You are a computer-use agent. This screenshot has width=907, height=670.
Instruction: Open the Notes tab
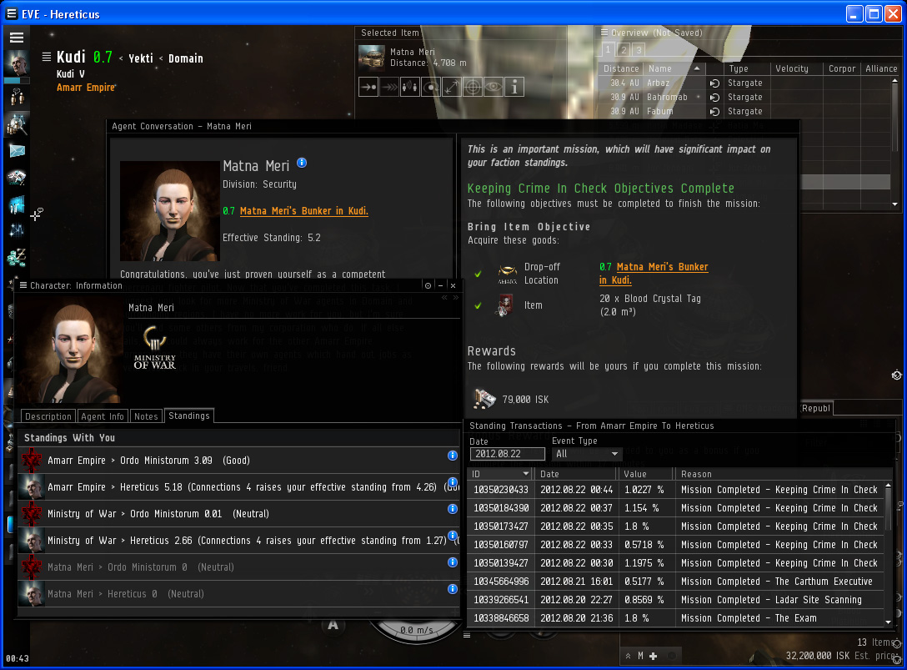146,416
